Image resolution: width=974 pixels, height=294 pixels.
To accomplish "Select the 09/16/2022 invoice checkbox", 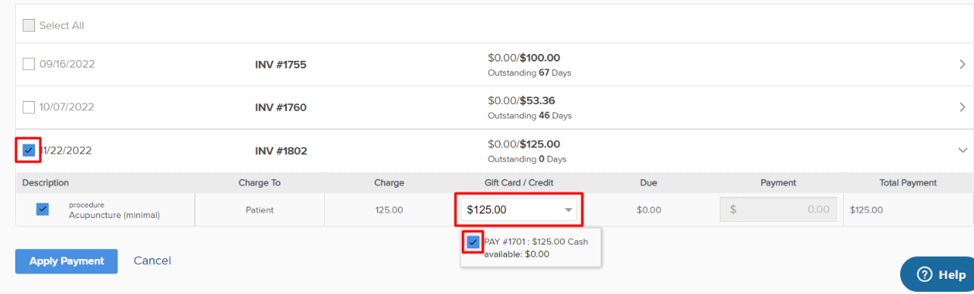I will pos(29,64).
